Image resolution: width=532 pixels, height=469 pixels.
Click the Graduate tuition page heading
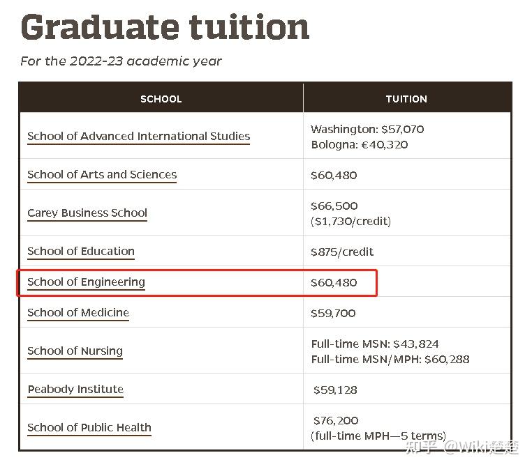(x=165, y=27)
